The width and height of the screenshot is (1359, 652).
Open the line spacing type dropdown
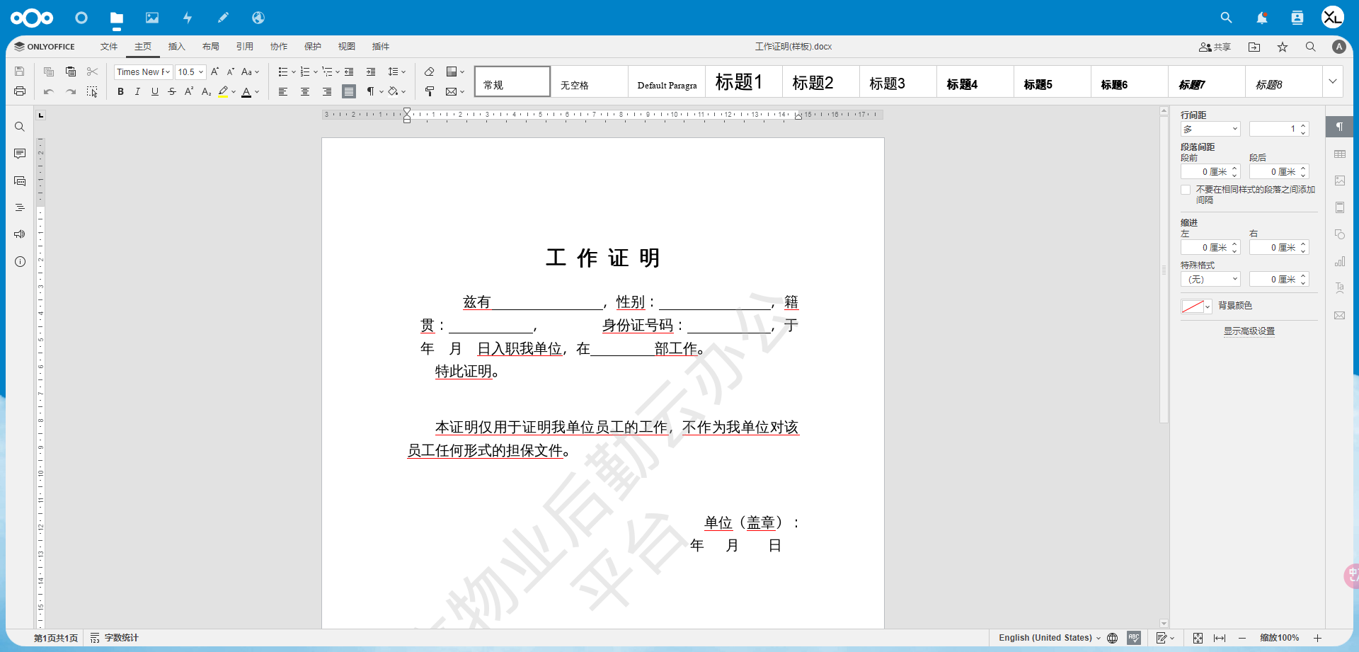tap(1210, 129)
